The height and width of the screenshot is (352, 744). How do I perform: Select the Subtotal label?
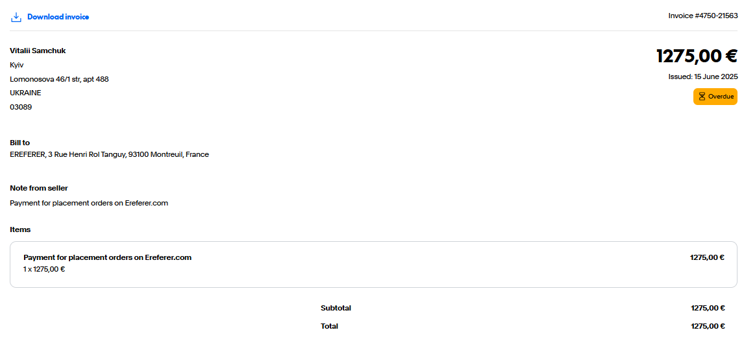(x=336, y=308)
